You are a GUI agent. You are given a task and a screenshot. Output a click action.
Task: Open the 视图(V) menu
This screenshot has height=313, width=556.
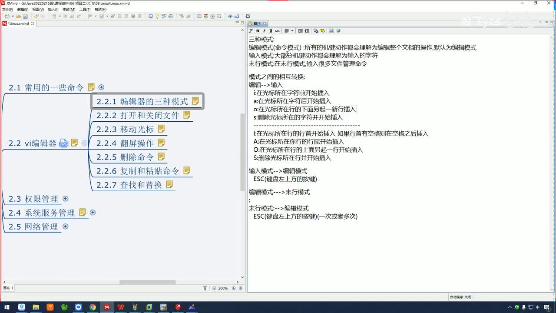(x=38, y=9)
